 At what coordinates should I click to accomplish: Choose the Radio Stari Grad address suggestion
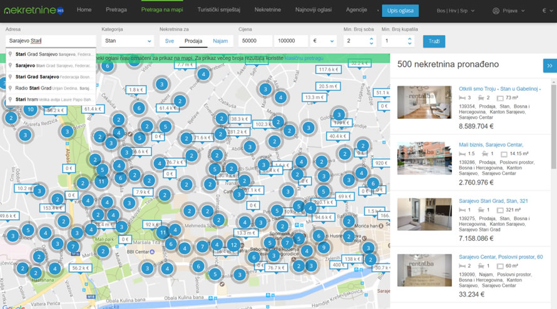click(x=51, y=88)
